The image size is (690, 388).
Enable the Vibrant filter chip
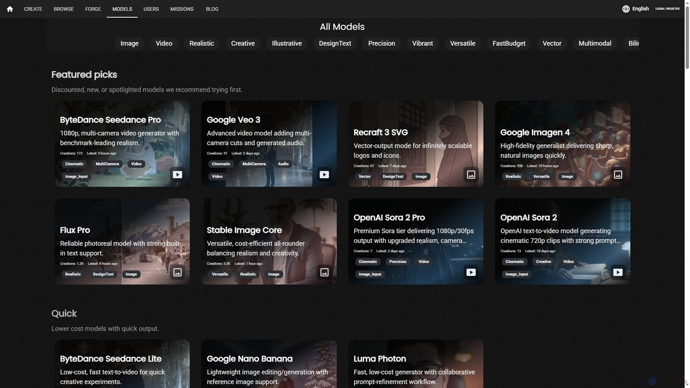coord(423,44)
